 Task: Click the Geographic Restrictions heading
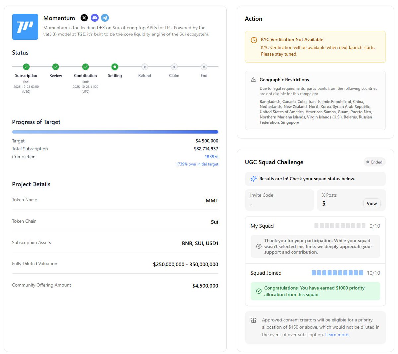tap(284, 80)
